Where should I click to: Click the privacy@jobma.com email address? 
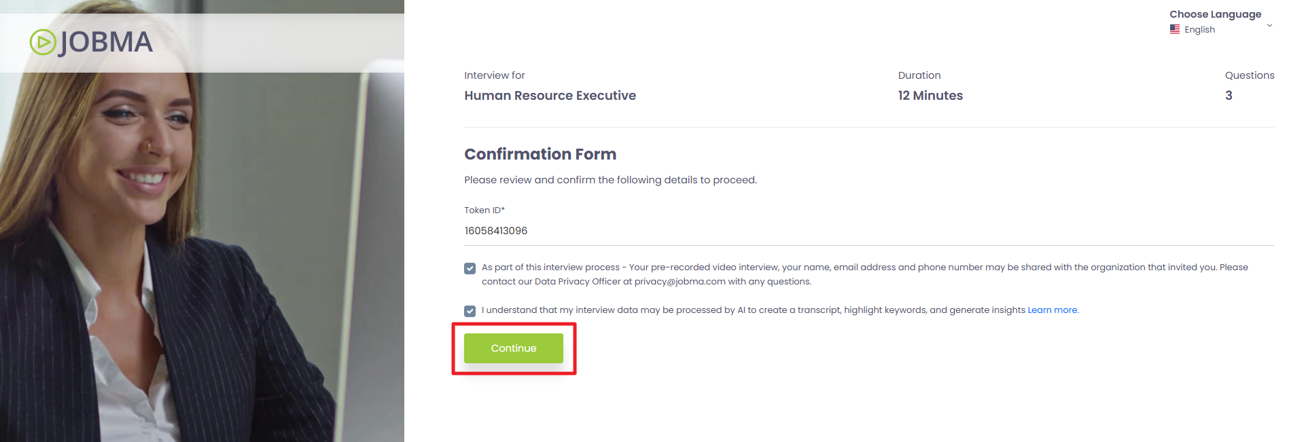(680, 282)
